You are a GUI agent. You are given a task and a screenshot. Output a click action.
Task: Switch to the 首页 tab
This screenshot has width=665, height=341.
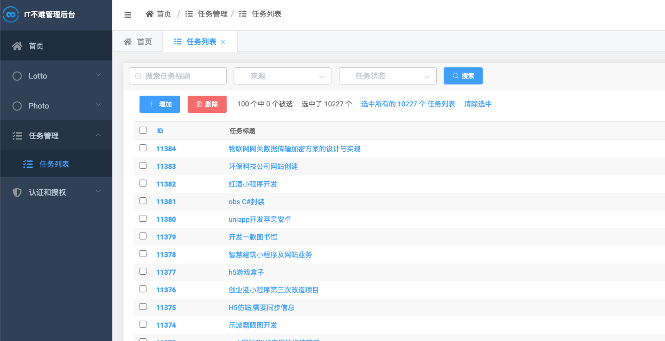click(138, 42)
